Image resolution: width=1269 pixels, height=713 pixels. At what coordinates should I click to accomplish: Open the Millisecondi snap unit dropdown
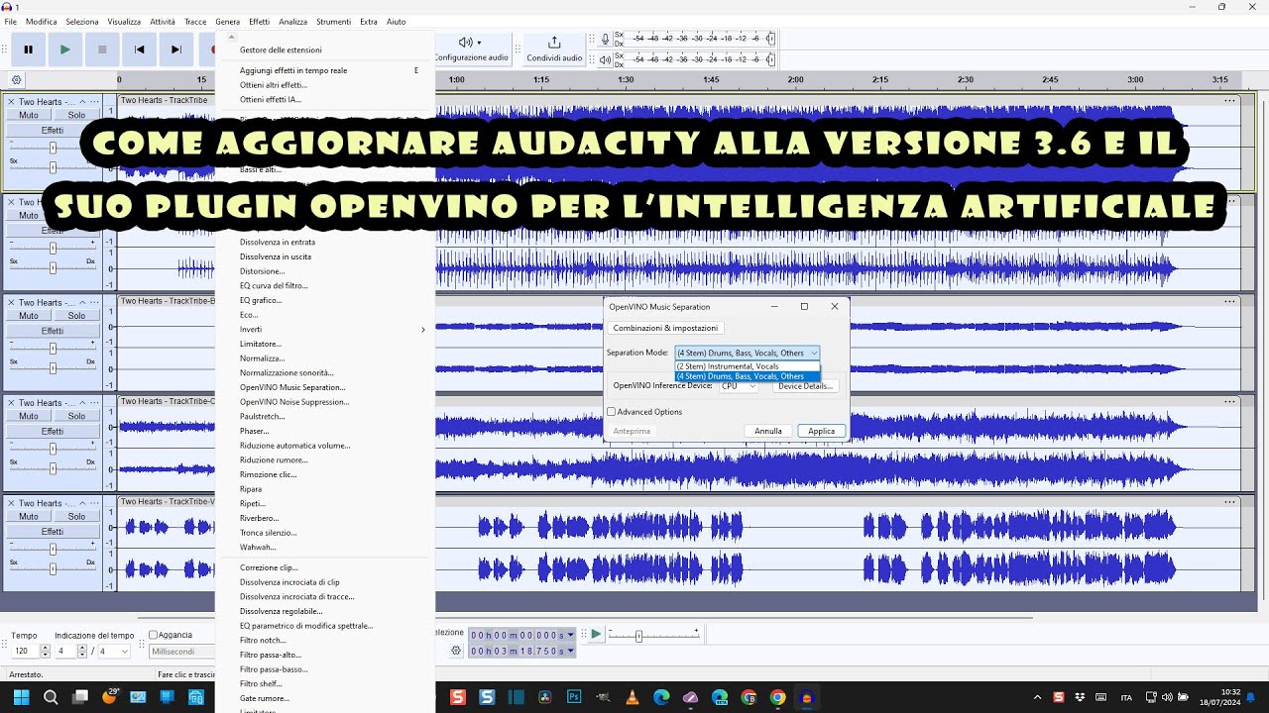point(181,652)
